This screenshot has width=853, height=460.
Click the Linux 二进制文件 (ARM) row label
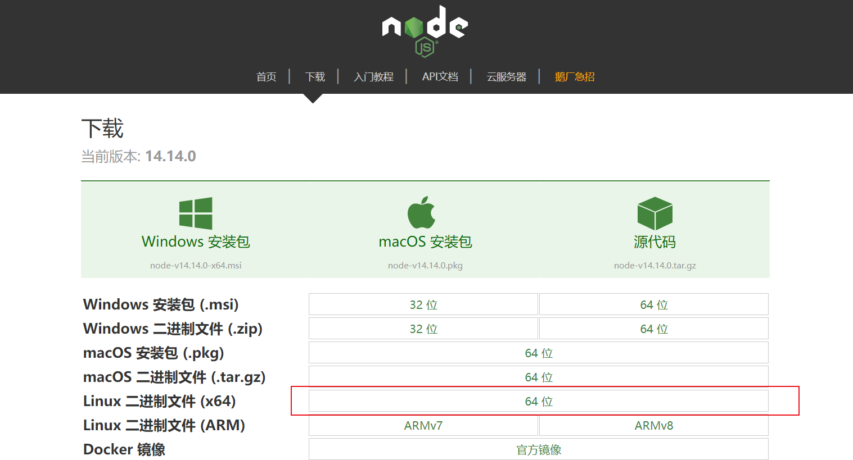[x=164, y=425]
